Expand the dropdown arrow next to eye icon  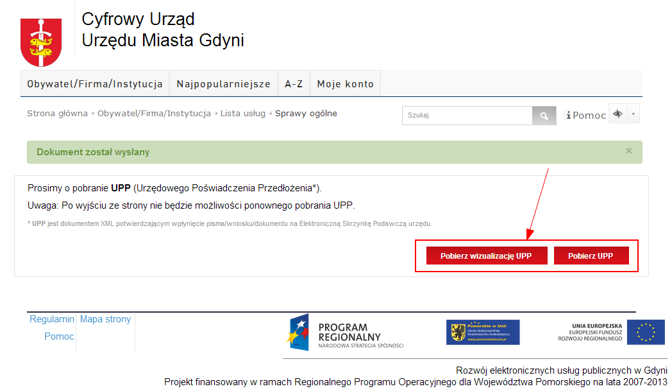(634, 114)
